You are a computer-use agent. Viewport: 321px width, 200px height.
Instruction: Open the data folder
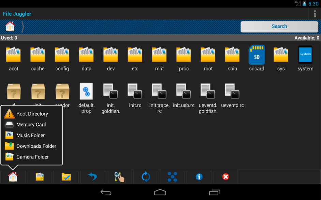click(86, 59)
